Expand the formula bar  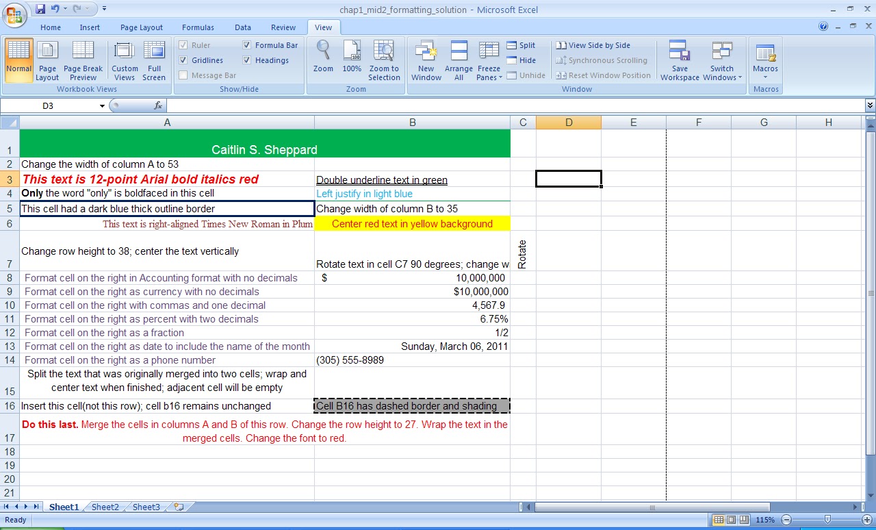(870, 105)
